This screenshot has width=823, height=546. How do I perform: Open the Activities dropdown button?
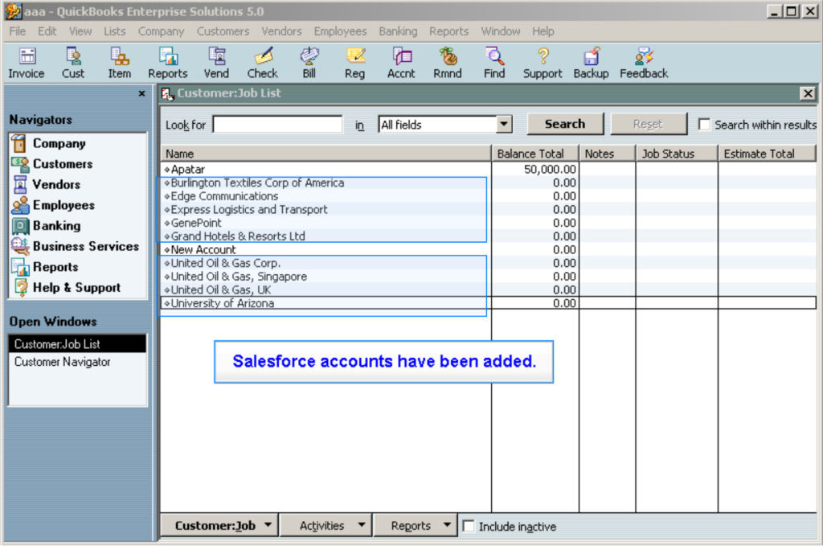[326, 526]
